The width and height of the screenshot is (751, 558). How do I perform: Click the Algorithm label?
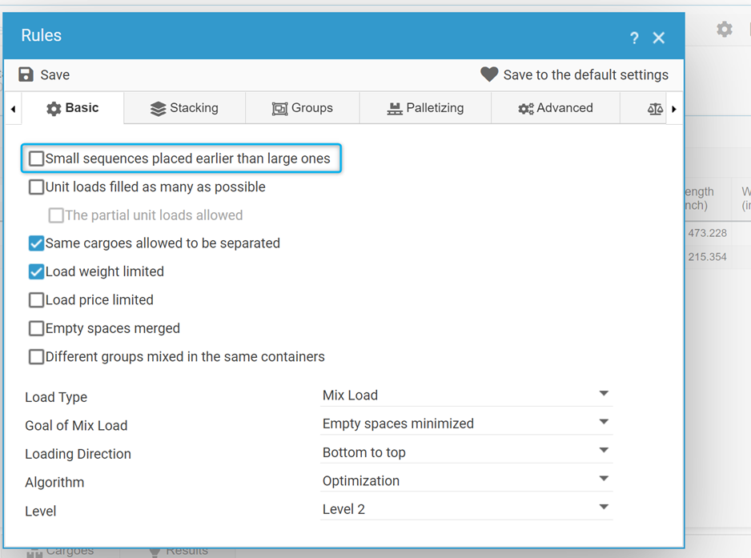coord(54,482)
